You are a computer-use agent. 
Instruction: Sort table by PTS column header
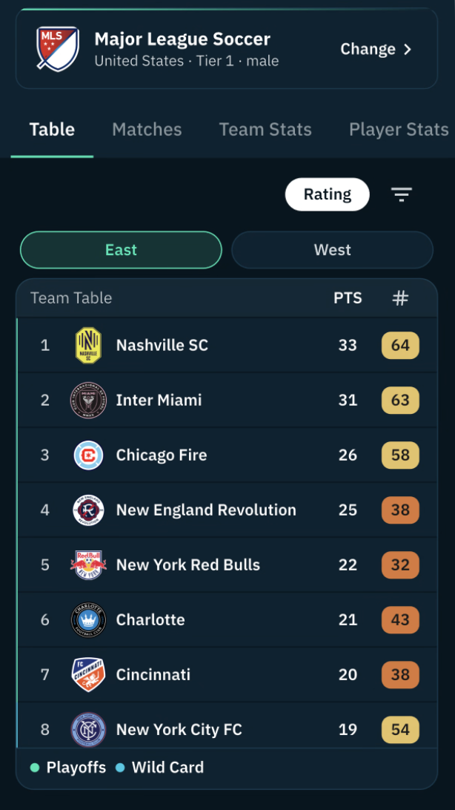click(x=348, y=298)
